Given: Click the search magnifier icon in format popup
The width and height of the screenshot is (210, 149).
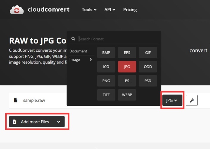Looking at the screenshot, I should (x=73, y=39).
